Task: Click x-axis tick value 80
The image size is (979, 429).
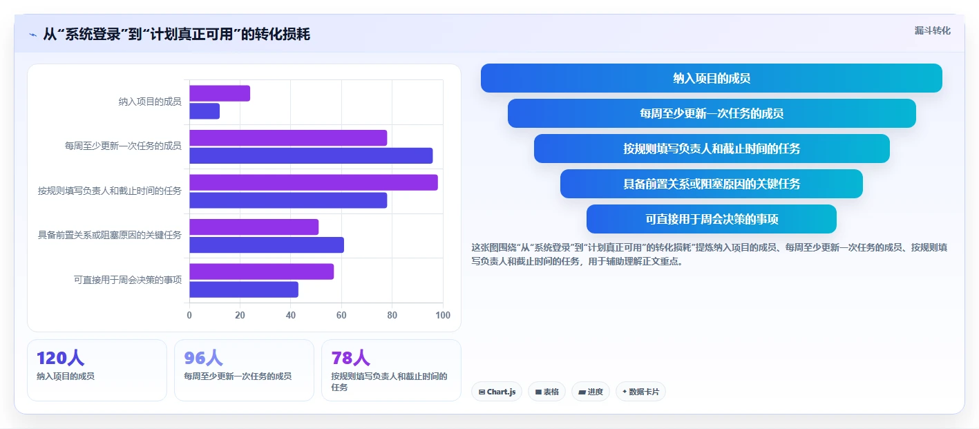Action: pyautogui.click(x=392, y=315)
